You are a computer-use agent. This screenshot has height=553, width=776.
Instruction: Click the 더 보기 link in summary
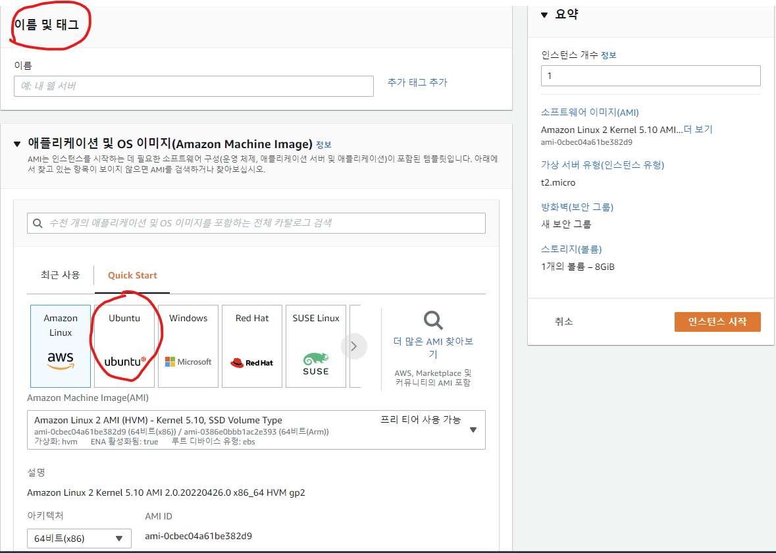click(x=698, y=130)
